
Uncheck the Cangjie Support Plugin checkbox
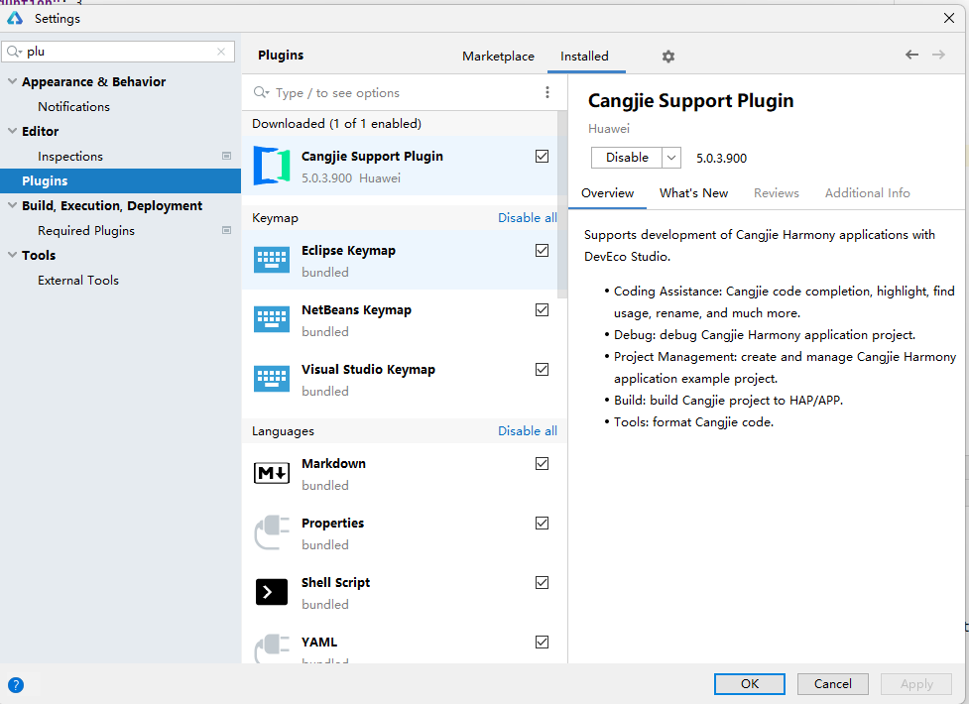pyautogui.click(x=542, y=157)
